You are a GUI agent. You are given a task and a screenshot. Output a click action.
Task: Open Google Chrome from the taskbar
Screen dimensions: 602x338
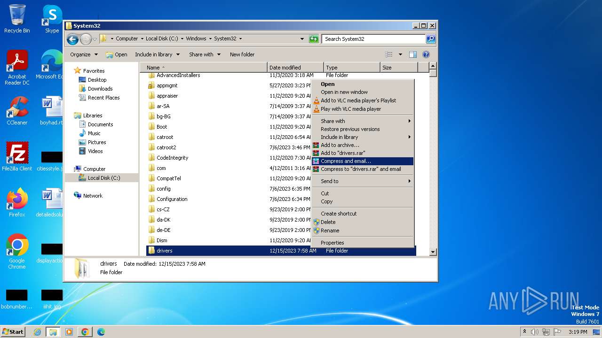click(85, 332)
